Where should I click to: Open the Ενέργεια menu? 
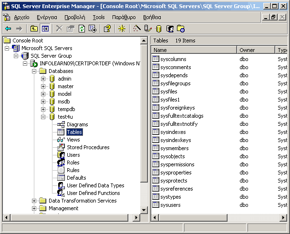[x=47, y=17]
